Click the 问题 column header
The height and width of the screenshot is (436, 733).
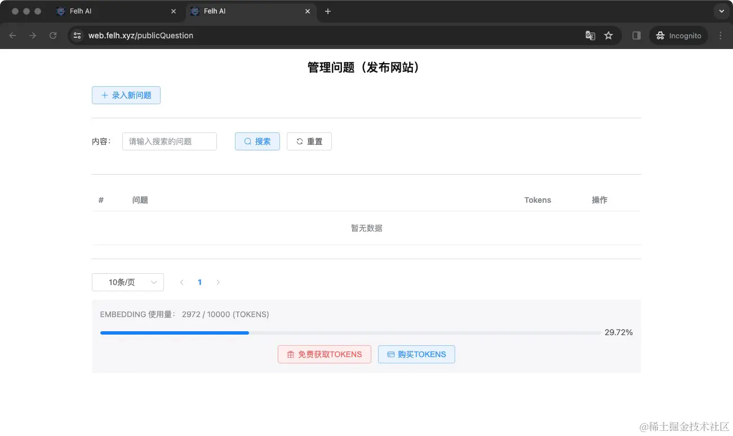(x=140, y=200)
